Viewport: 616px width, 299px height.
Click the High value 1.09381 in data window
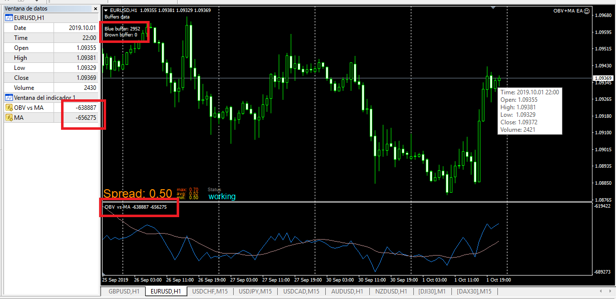pos(86,58)
